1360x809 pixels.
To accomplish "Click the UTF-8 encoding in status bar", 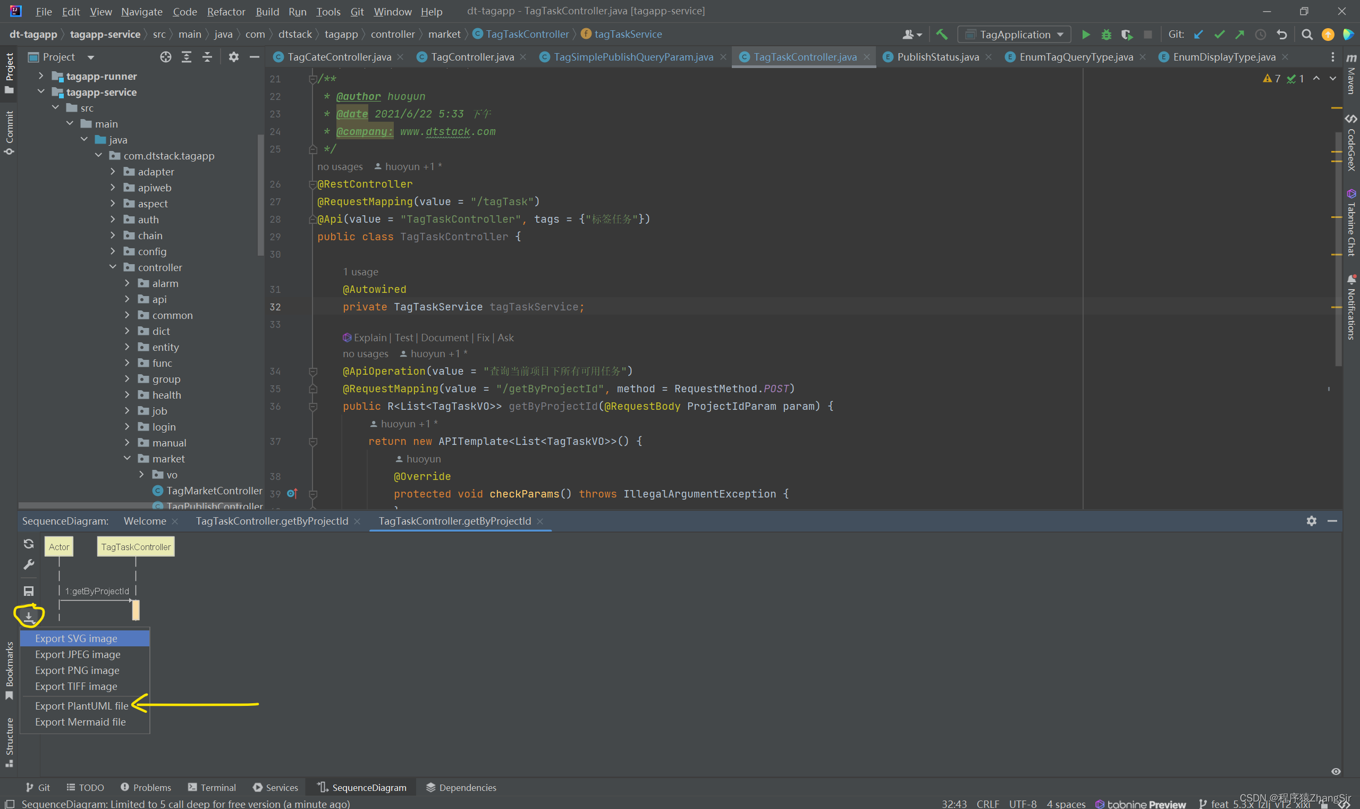I will pos(1023,804).
